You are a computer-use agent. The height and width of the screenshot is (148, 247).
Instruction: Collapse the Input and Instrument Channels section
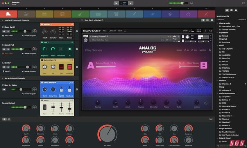[2, 20]
